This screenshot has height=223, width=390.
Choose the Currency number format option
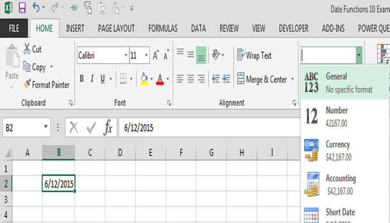point(345,151)
